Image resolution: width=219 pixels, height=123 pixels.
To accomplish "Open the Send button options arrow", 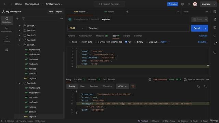I will 205,28.
